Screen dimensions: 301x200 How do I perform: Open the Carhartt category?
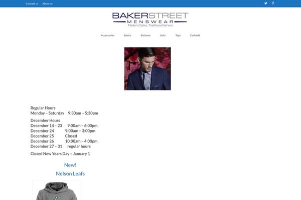pyautogui.click(x=195, y=35)
